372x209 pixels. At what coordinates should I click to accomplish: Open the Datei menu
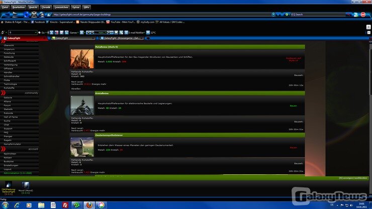[x=5, y=8]
